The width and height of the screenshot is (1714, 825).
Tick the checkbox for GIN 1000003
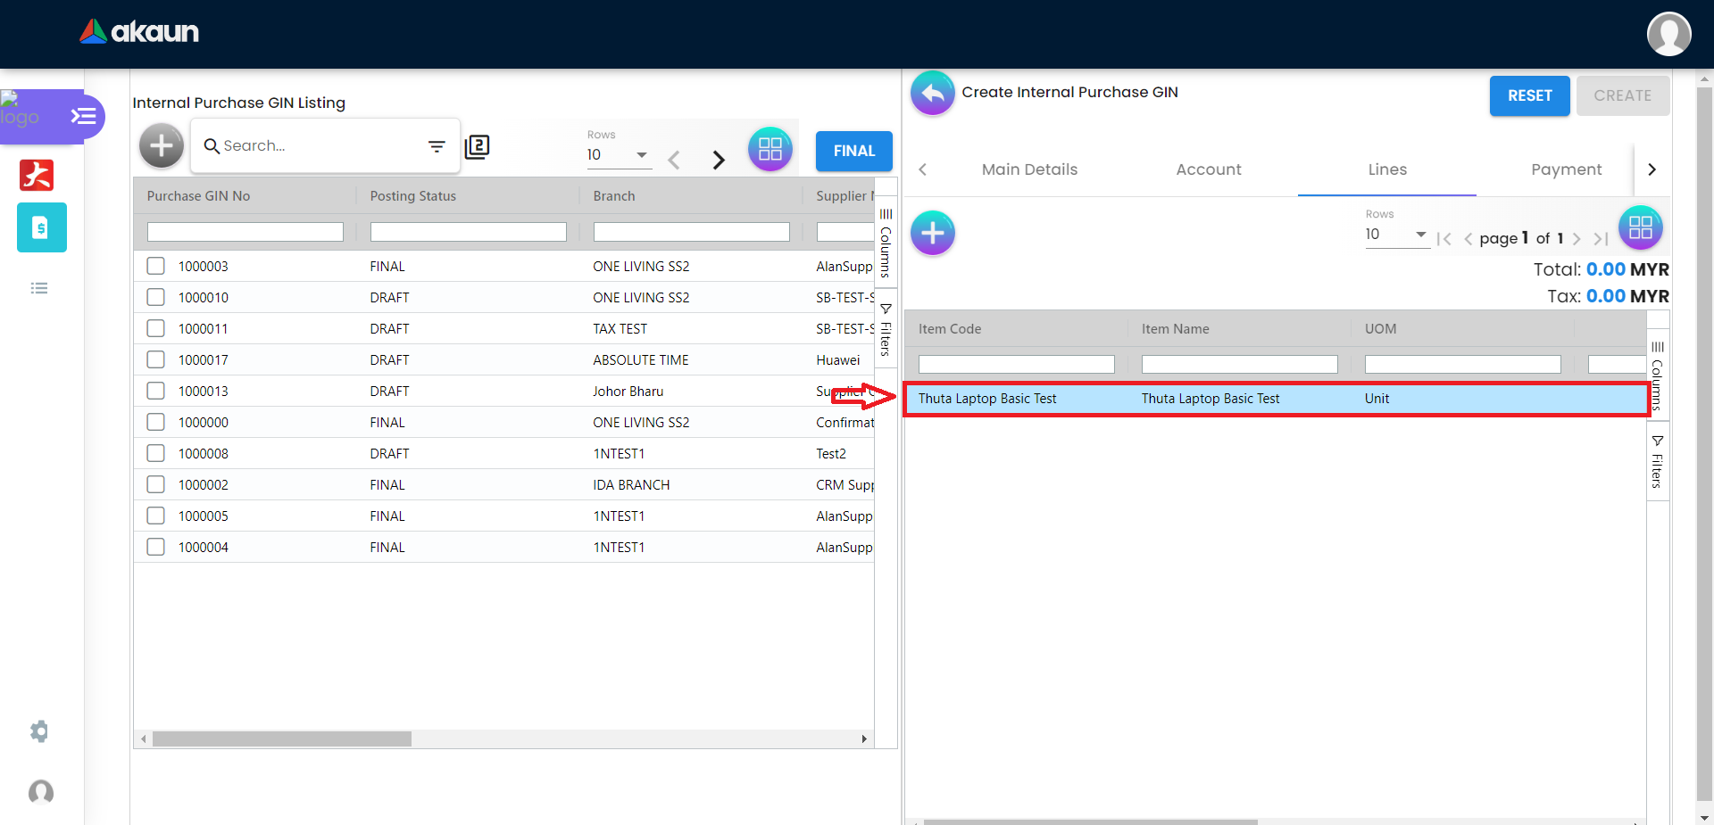pyautogui.click(x=156, y=266)
